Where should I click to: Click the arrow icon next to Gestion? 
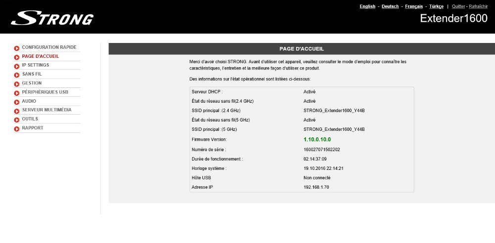pos(17,83)
